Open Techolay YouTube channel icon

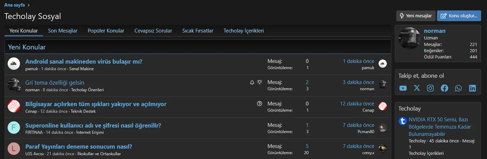tap(403, 88)
